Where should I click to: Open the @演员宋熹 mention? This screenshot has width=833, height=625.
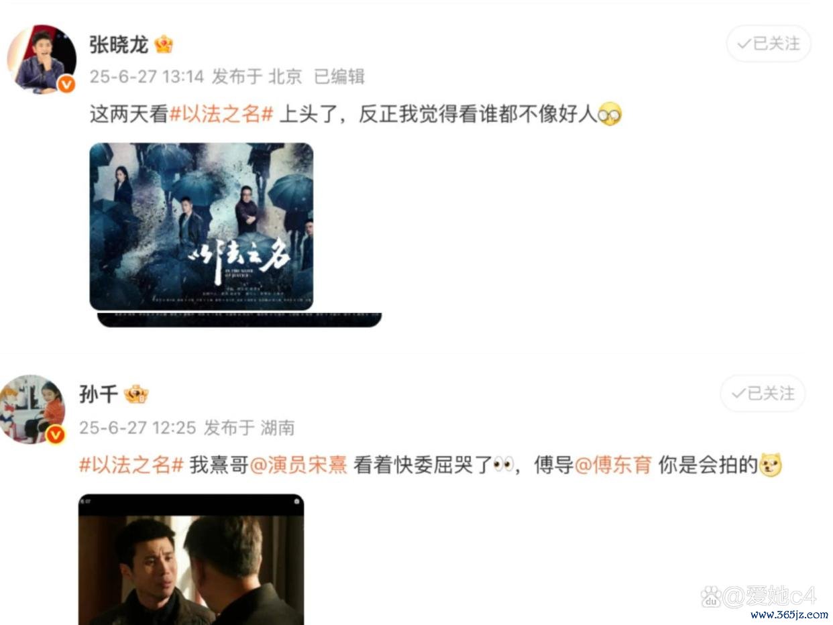(298, 465)
